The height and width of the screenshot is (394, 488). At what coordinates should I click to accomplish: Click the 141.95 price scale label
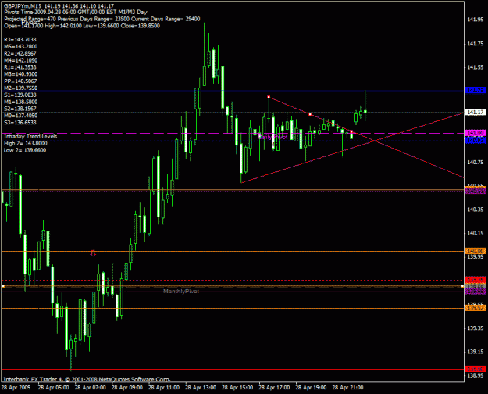476,20
